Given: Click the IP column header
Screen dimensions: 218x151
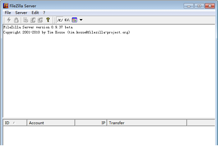Looking at the screenshot, I should [x=91, y=123].
